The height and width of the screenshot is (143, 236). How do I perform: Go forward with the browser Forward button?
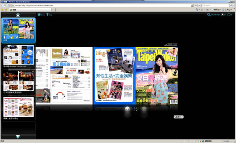pos(7,5)
